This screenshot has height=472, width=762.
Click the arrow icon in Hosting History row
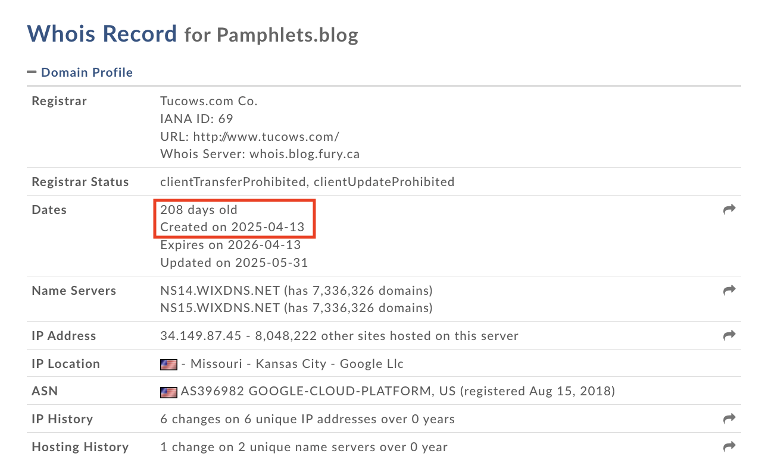click(x=729, y=446)
